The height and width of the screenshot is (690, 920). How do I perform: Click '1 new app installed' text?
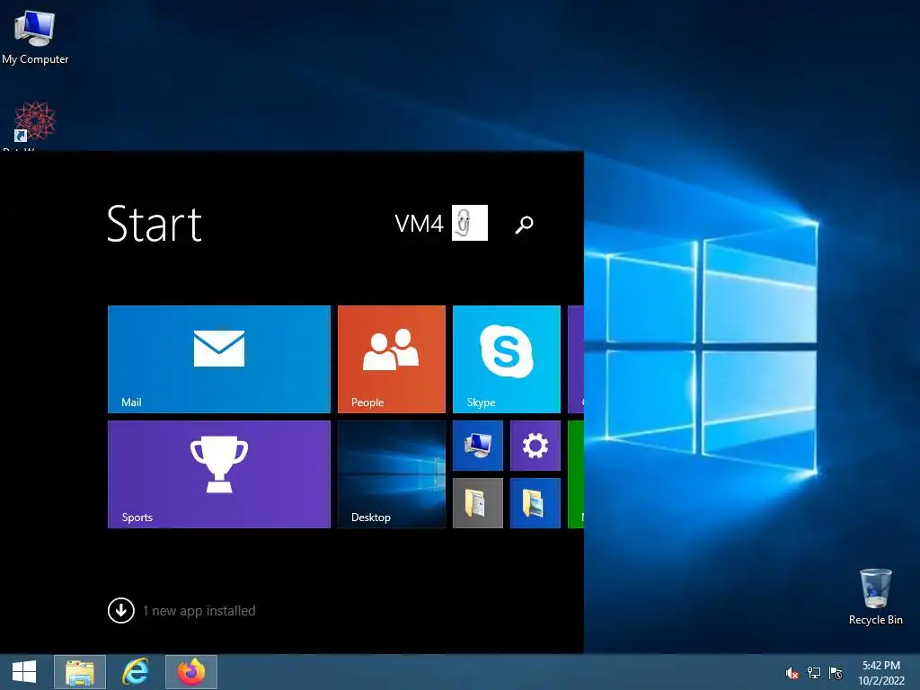[199, 611]
